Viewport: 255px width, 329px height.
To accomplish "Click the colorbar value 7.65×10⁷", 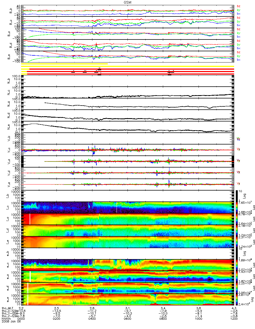I will click(x=245, y=203).
